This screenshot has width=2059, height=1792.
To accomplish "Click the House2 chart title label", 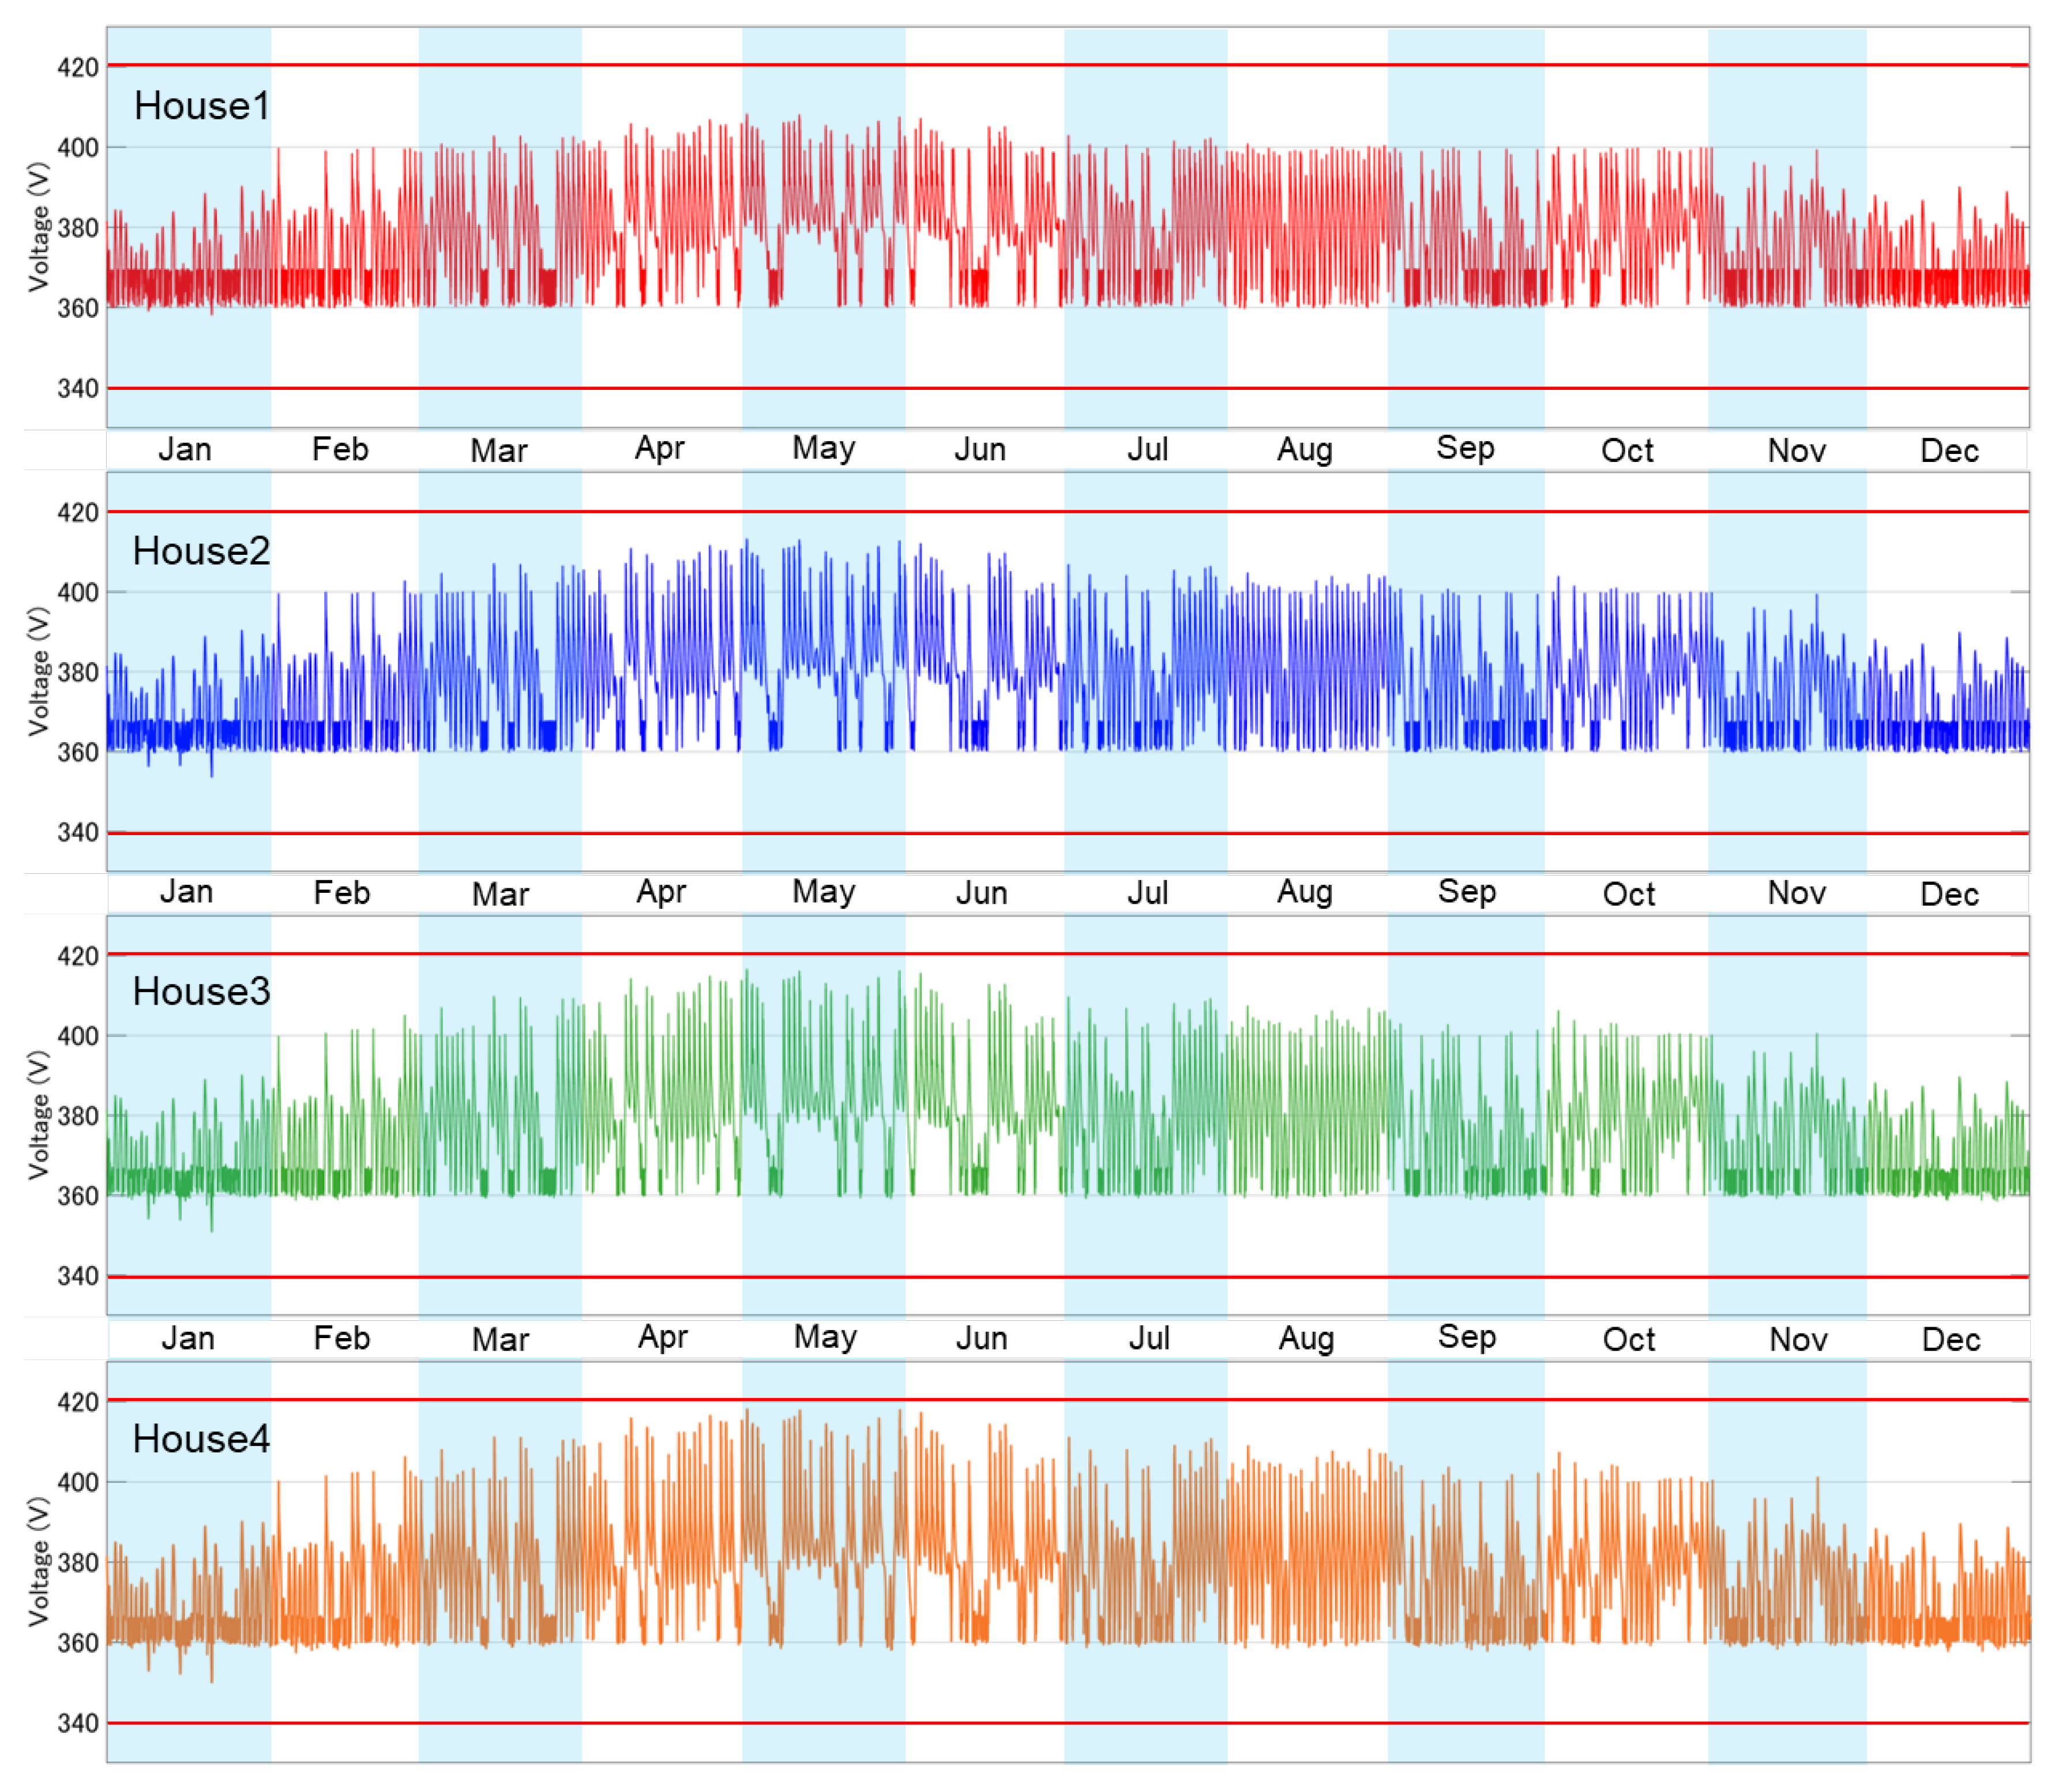I will click(x=201, y=551).
